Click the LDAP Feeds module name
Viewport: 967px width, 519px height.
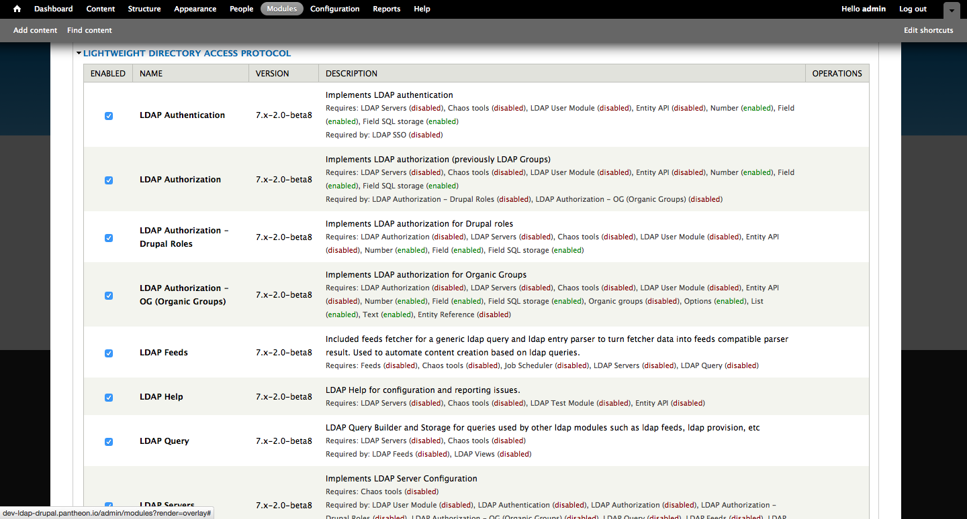(164, 353)
